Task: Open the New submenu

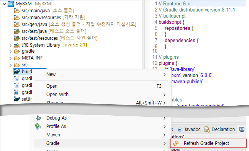Action: click(x=102, y=74)
